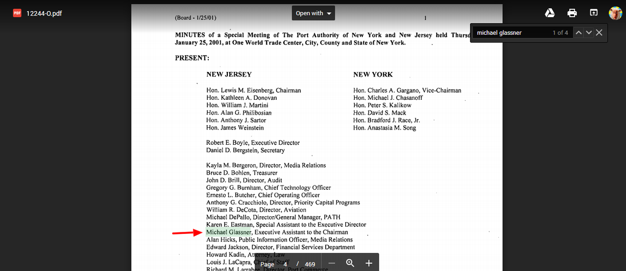Click the total page count 469

point(310,264)
